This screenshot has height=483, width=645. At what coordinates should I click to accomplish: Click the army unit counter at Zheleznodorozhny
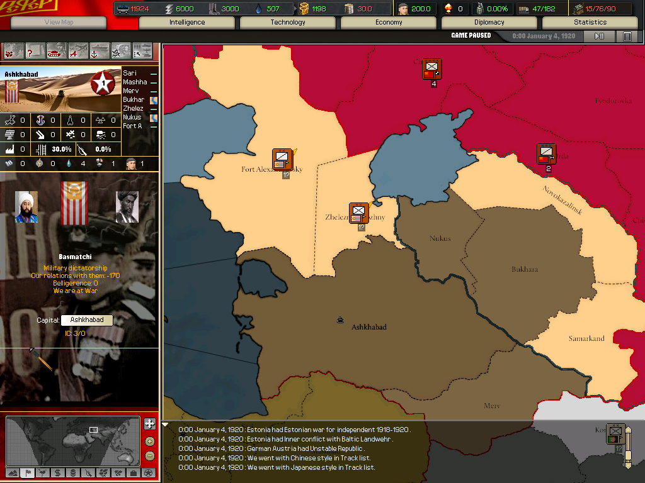pos(358,213)
